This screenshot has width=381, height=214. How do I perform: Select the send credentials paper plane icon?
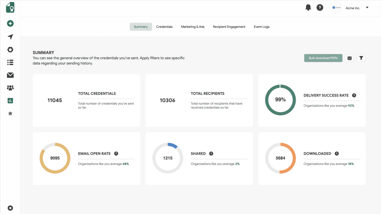point(10,37)
